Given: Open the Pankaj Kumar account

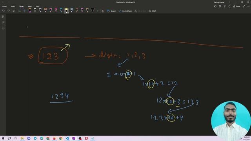Looking at the screenshot, I should click(x=219, y=2).
